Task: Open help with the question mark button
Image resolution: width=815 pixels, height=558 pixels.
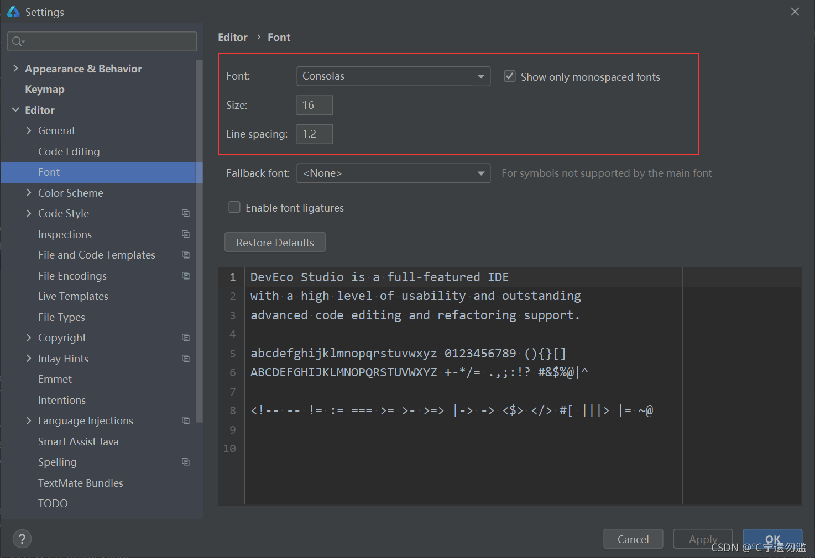Action: pos(22,539)
